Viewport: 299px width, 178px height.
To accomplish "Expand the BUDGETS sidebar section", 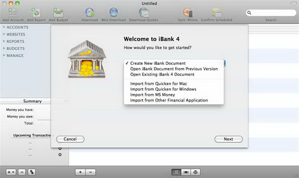I will 4,49.
